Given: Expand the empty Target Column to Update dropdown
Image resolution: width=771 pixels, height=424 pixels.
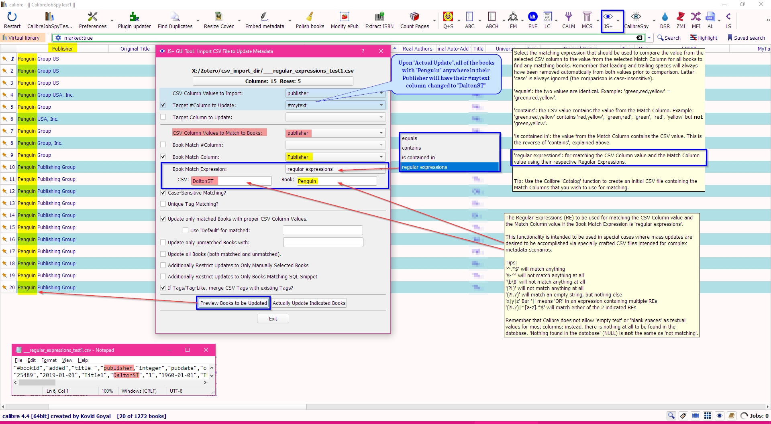Looking at the screenshot, I should click(x=335, y=117).
